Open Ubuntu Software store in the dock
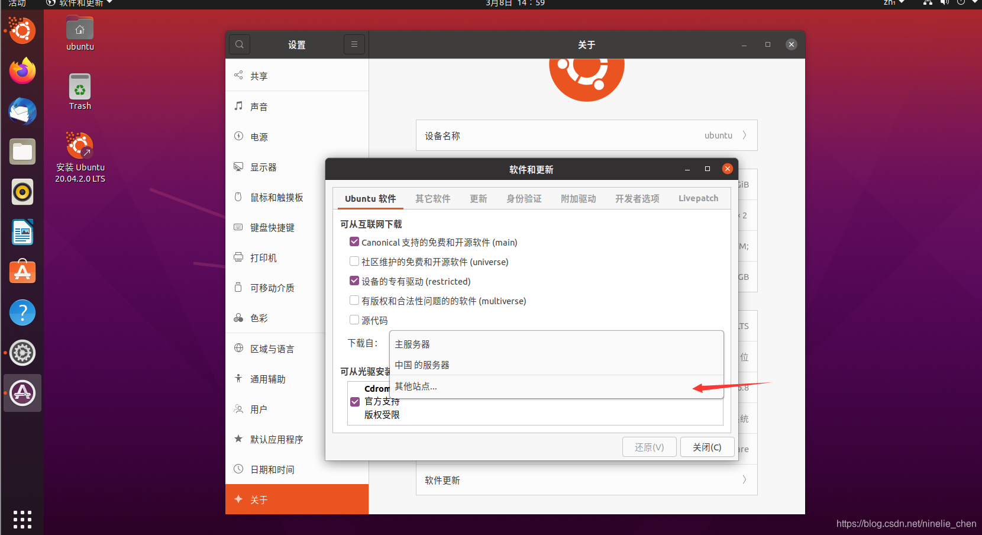 pos(22,272)
